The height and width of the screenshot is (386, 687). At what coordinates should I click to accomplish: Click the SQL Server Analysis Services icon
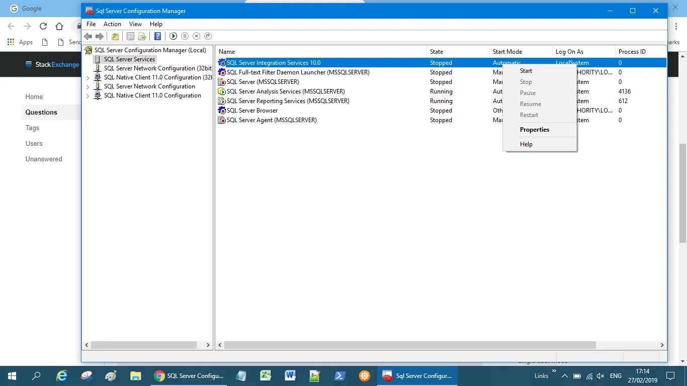click(x=222, y=91)
